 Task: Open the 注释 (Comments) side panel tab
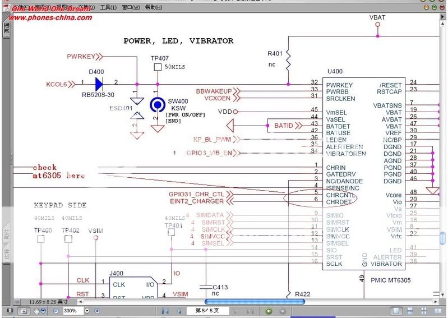(x=6, y=254)
